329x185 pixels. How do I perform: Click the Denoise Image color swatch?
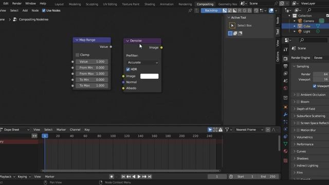click(150, 76)
